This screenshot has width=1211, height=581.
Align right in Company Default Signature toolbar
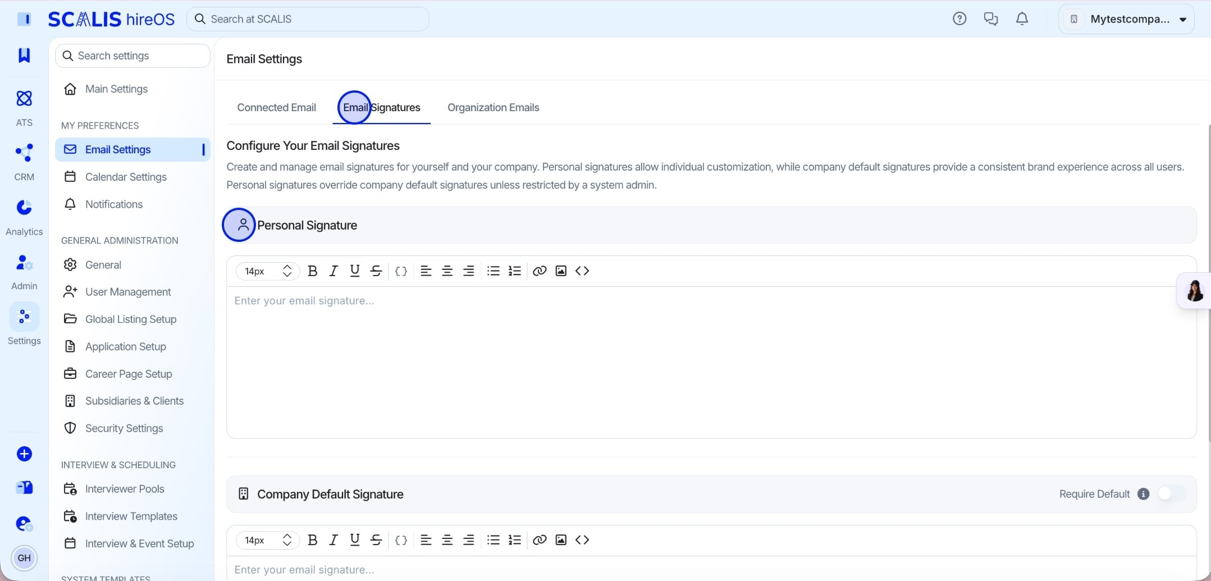[469, 540]
